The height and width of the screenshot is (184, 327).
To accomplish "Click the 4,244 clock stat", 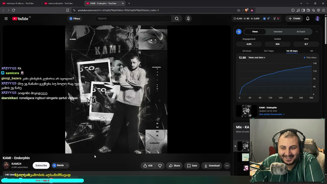I will click(x=238, y=18).
